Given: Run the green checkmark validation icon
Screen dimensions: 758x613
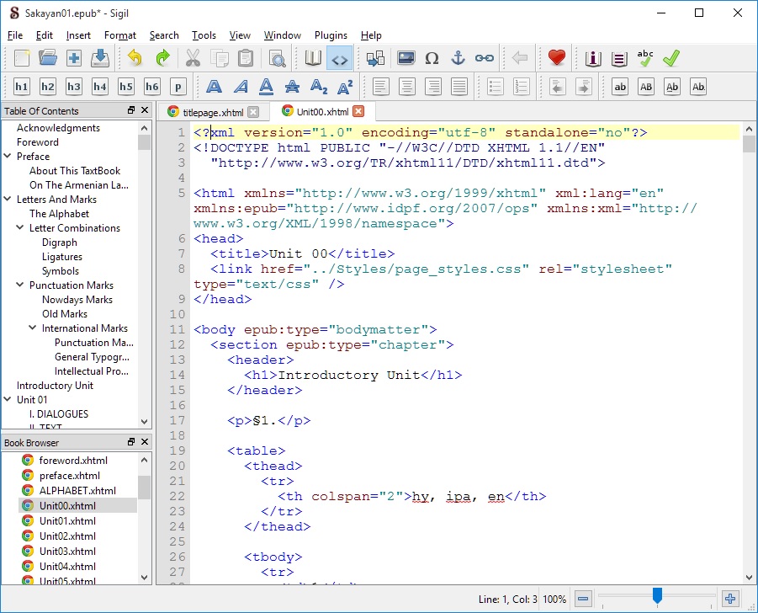Looking at the screenshot, I should coord(671,58).
